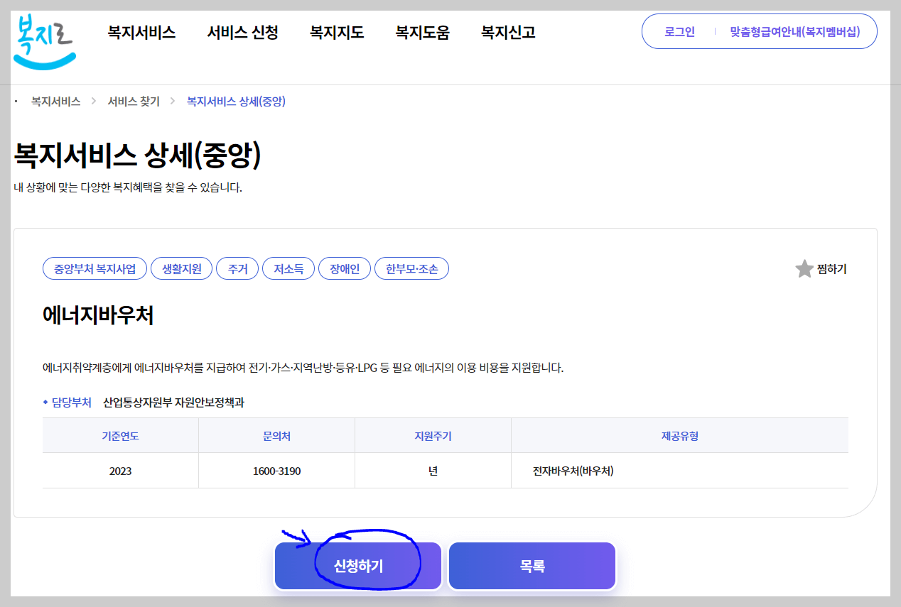Screen dimensions: 901x607
Task: Click the 복지서비스 상세(중앙) breadcrumb link
Action: [234, 102]
